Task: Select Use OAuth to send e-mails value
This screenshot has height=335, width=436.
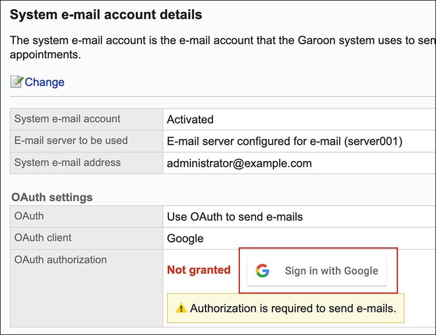Action: click(x=235, y=217)
